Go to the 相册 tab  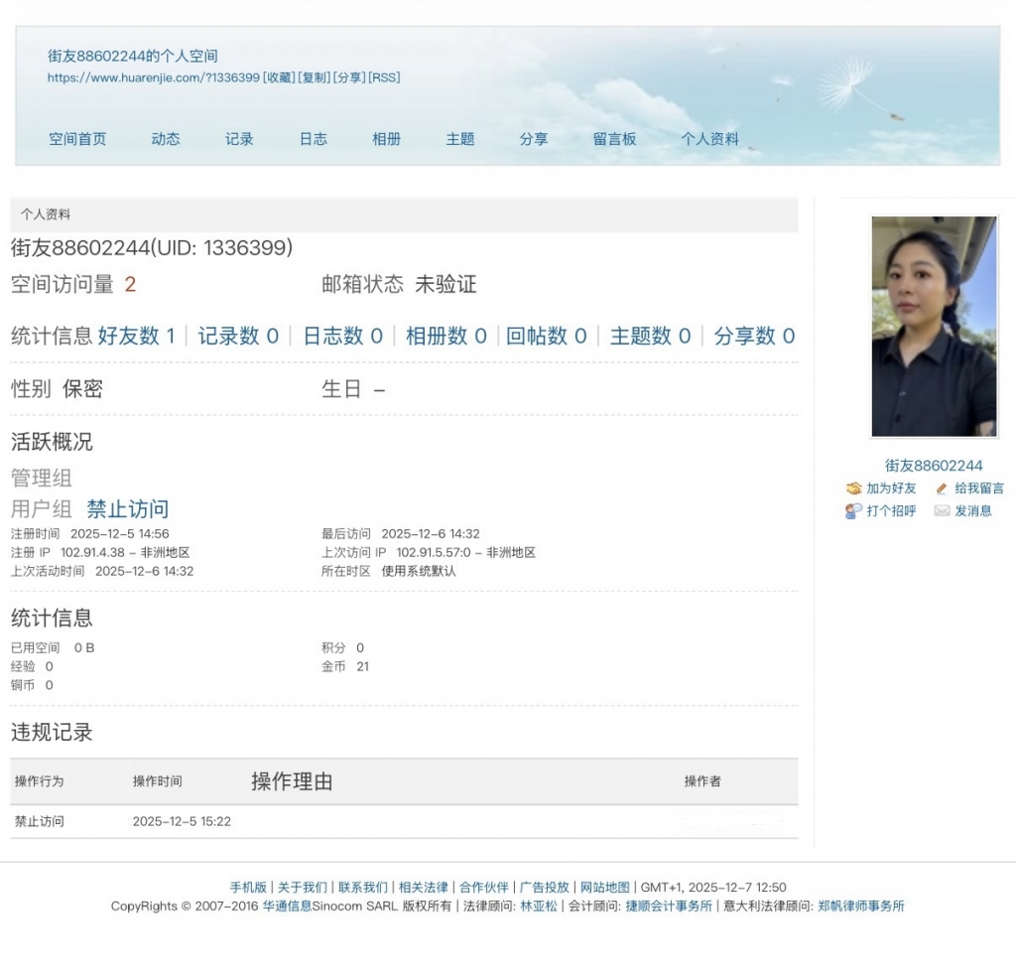pos(387,139)
